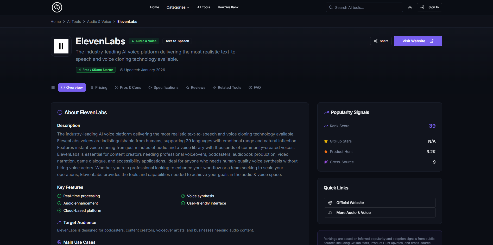
Task: Switch to the Pros & Cons tab
Action: coord(128,87)
